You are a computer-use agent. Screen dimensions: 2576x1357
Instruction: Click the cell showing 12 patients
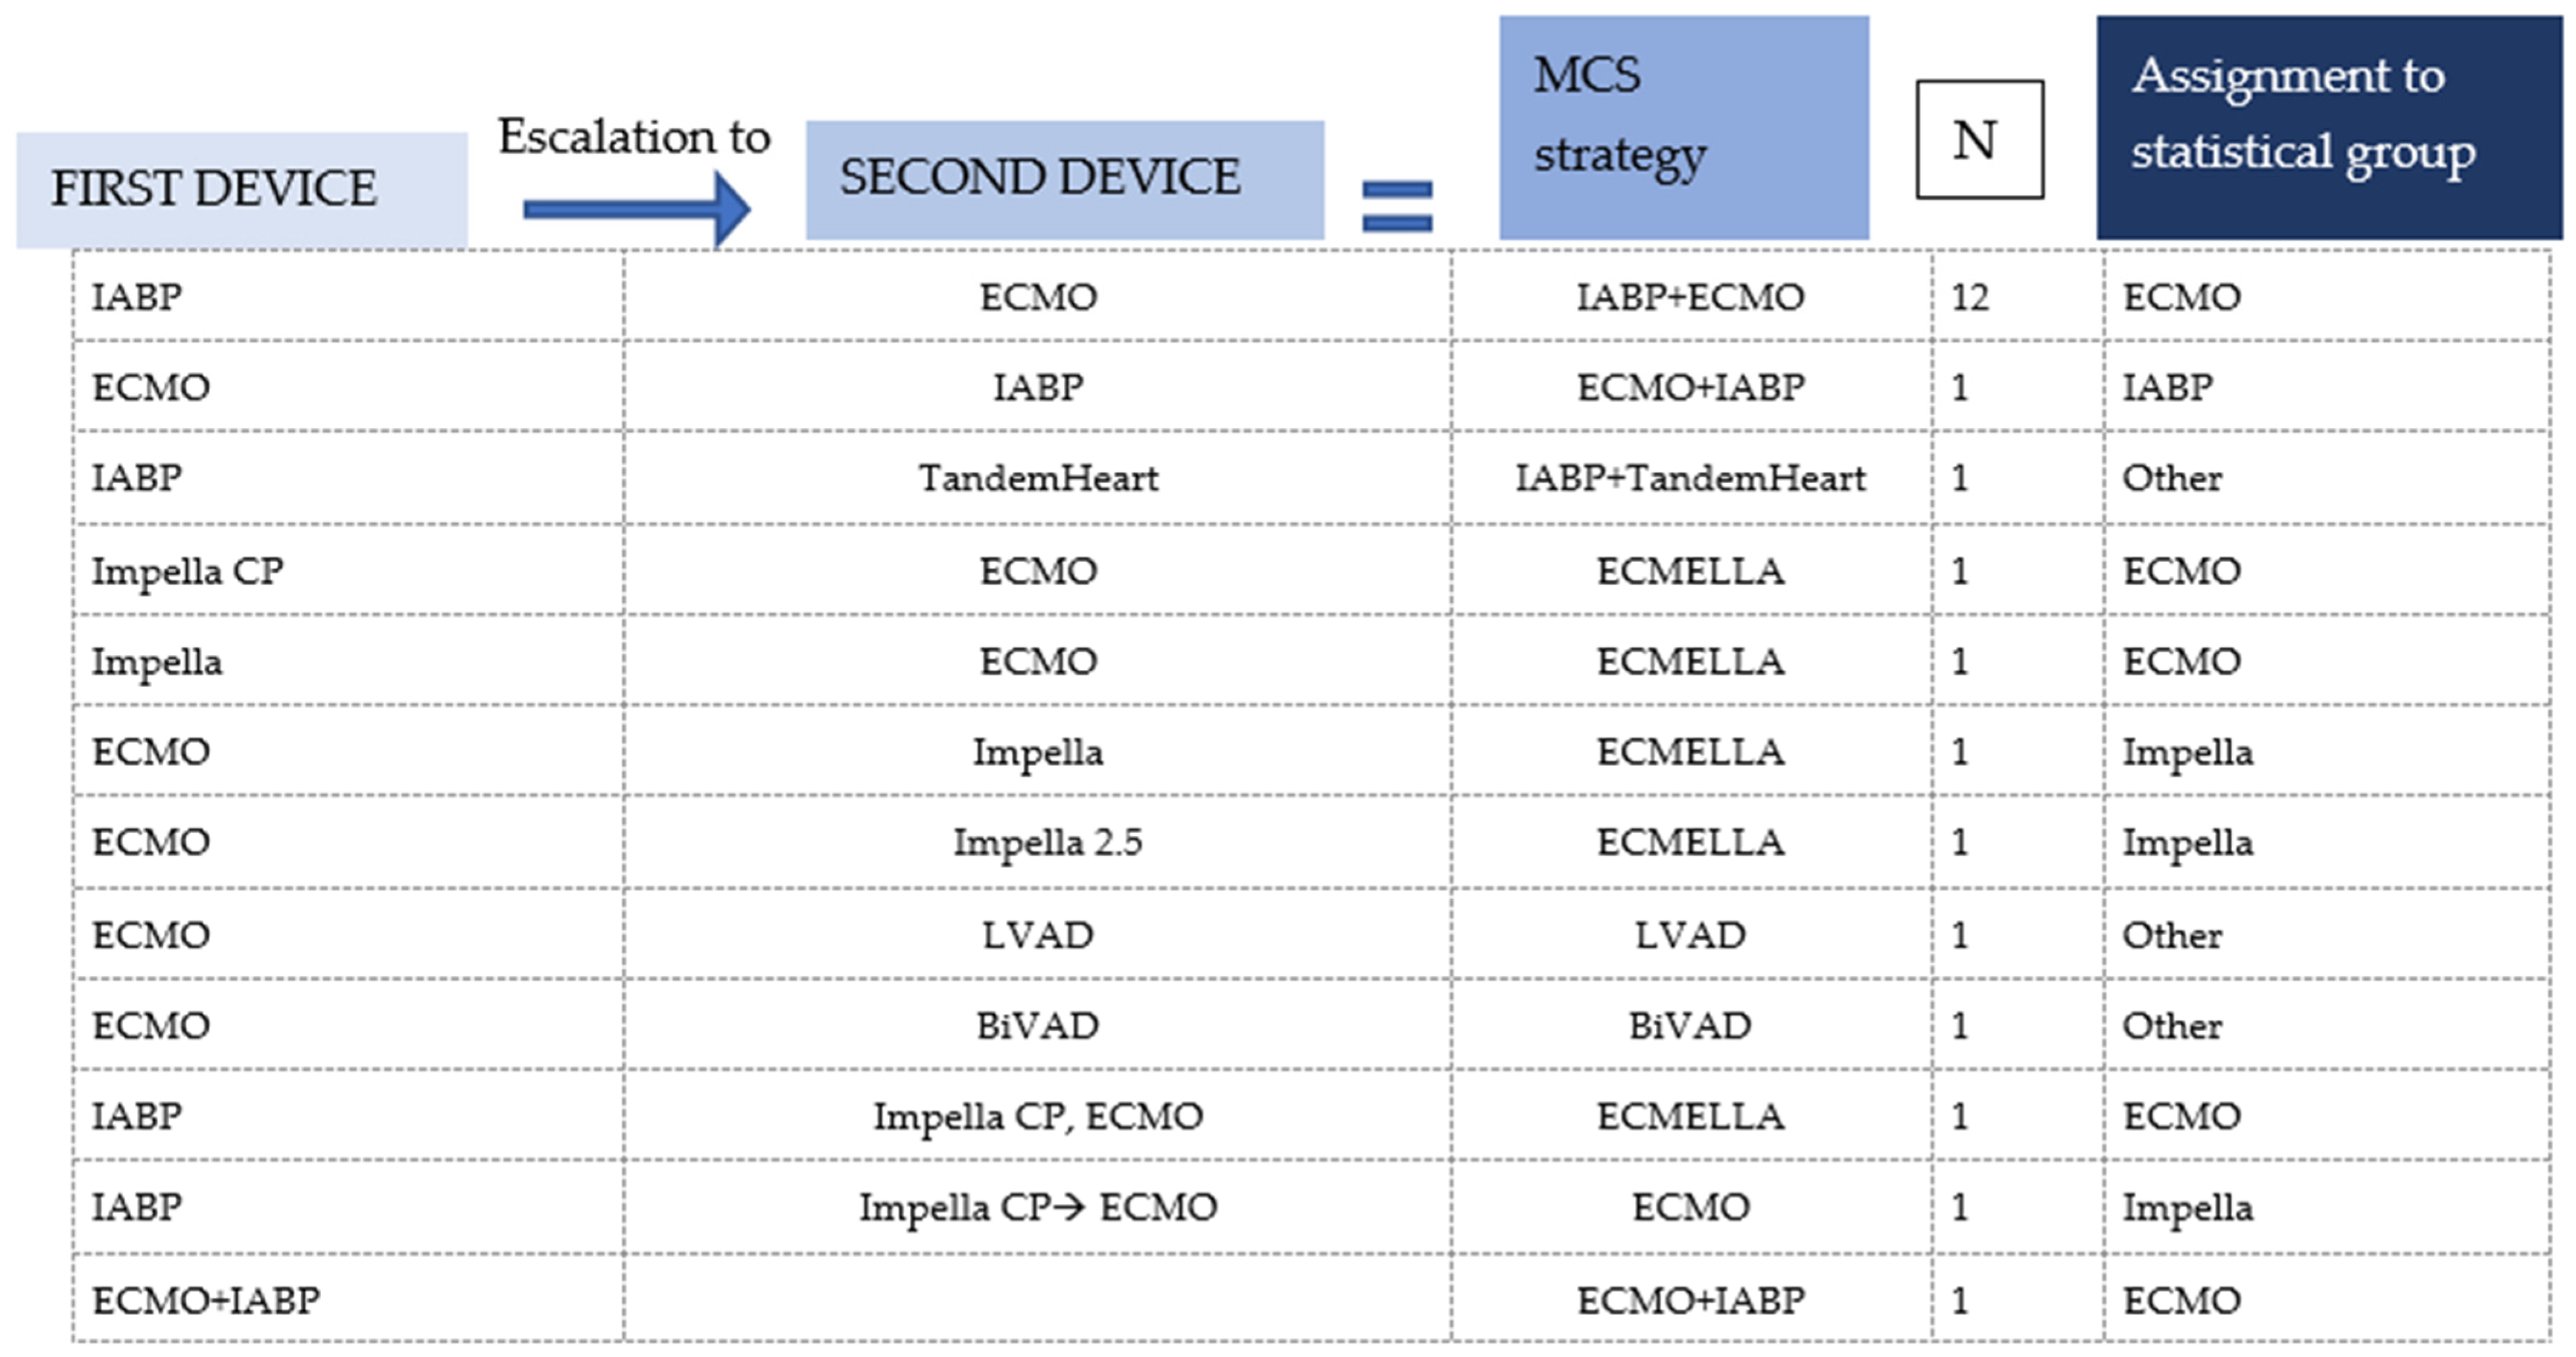(x=1970, y=297)
